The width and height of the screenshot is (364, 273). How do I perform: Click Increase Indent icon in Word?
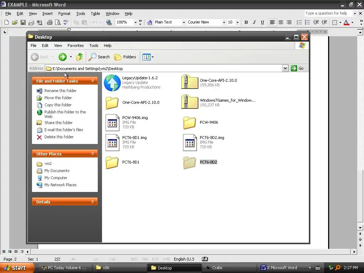[x=324, y=22]
